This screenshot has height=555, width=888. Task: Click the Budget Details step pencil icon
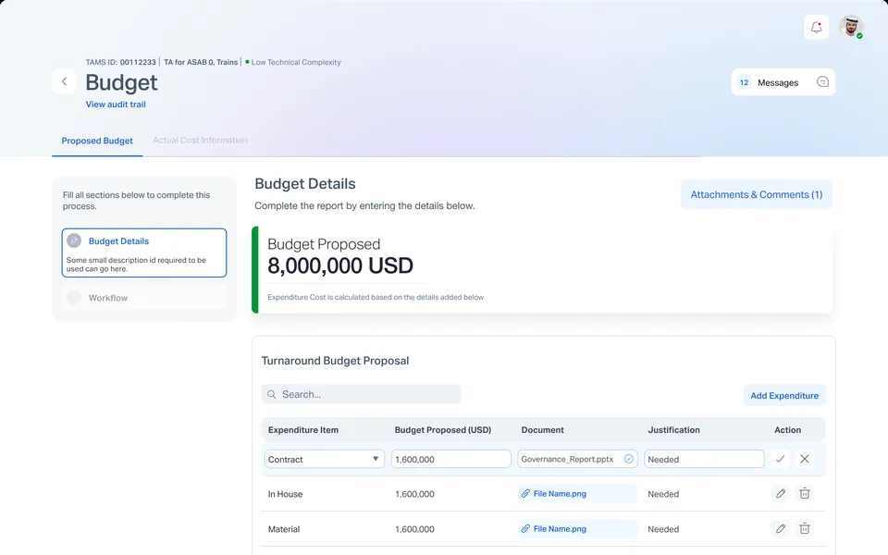(x=74, y=240)
